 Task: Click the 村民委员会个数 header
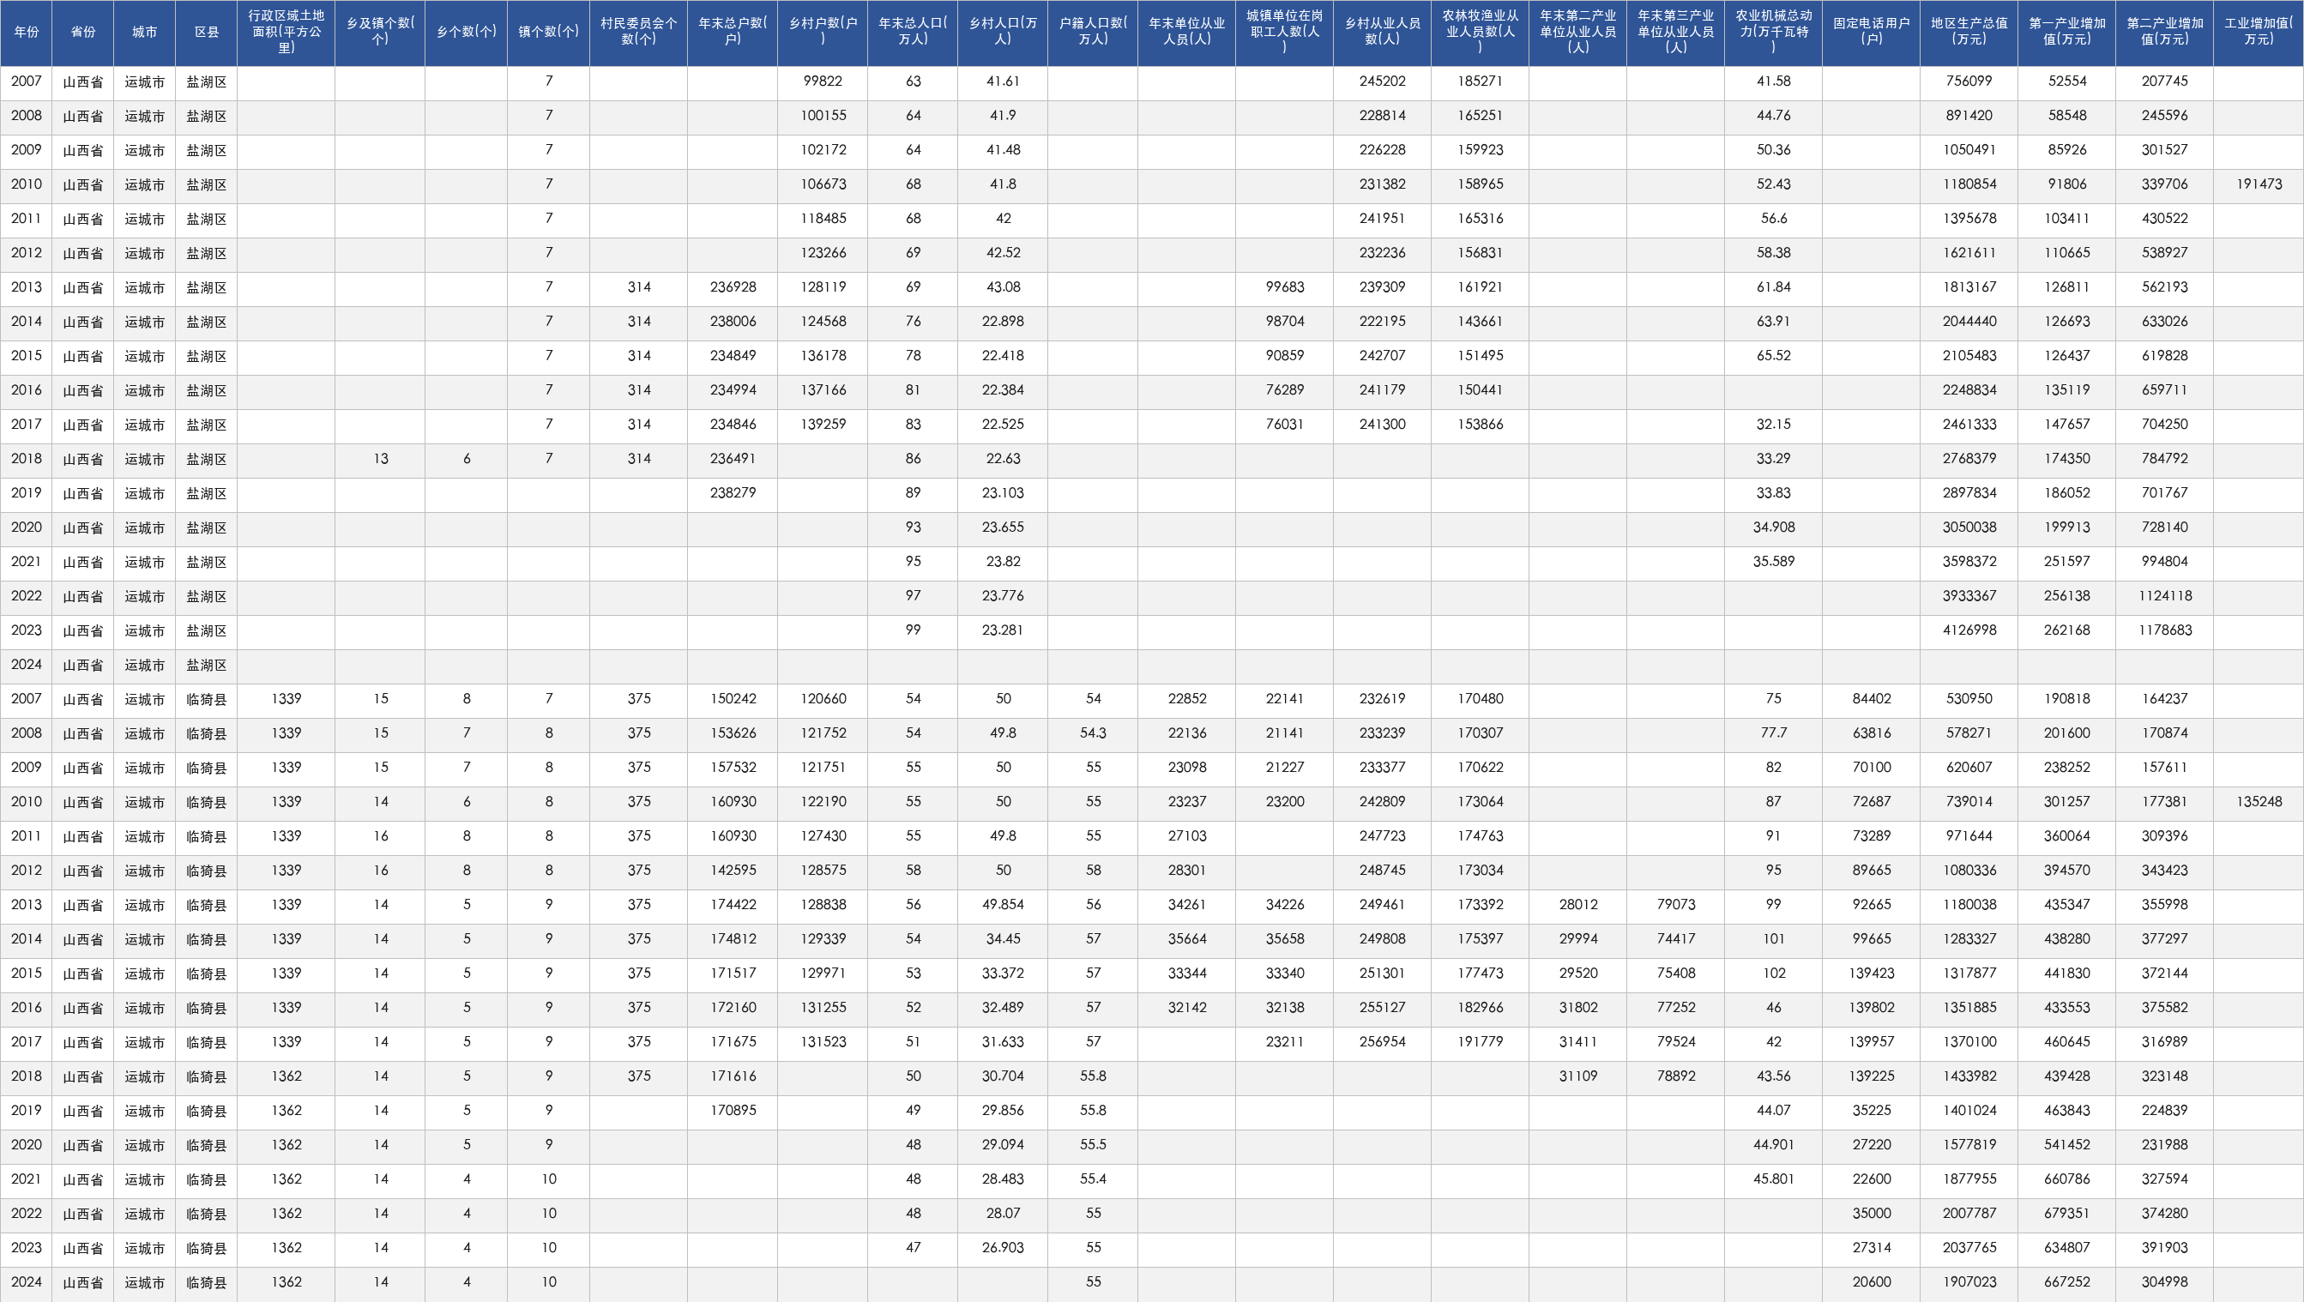(x=638, y=33)
